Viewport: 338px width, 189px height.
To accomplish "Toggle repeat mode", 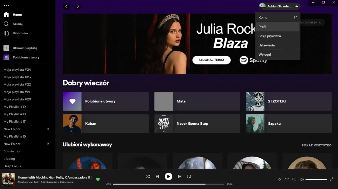I will 189,176.
